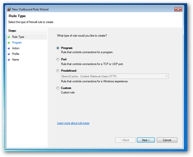The width and height of the screenshot is (193, 157).
Task: Expand the predefined rule dropdown arrow
Action: (167, 76)
